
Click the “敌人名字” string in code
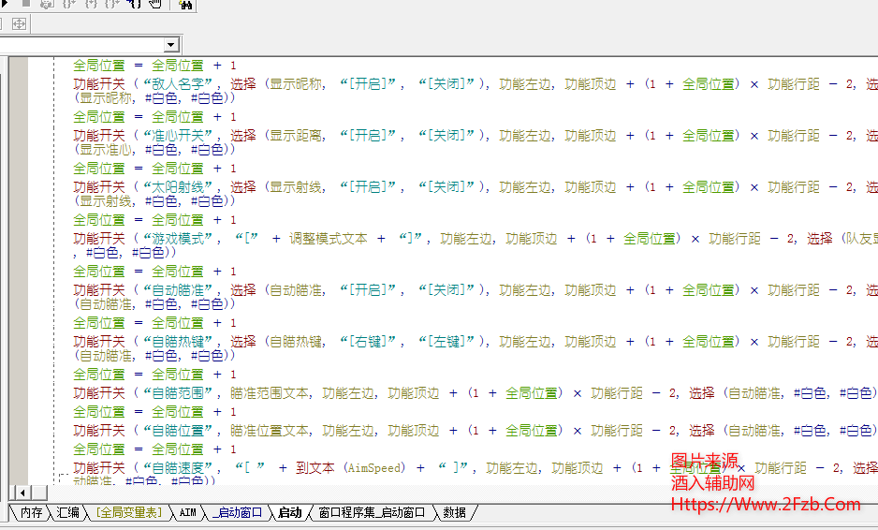point(182,84)
